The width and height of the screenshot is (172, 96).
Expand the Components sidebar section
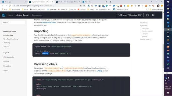coord(9,57)
